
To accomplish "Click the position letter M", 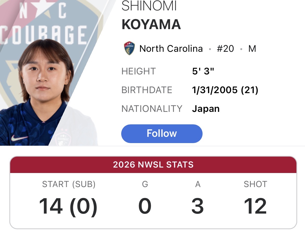I will coord(252,49).
